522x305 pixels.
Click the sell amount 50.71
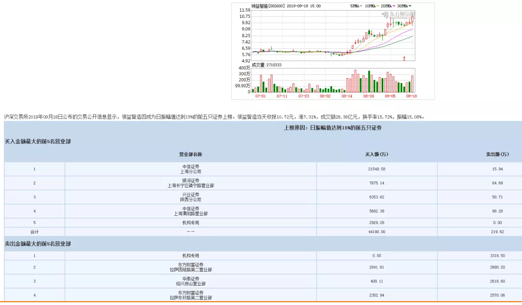click(497, 197)
